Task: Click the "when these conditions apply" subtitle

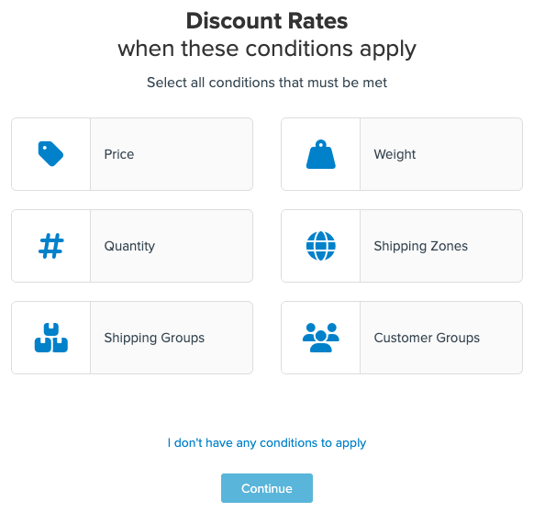Action: point(267,49)
